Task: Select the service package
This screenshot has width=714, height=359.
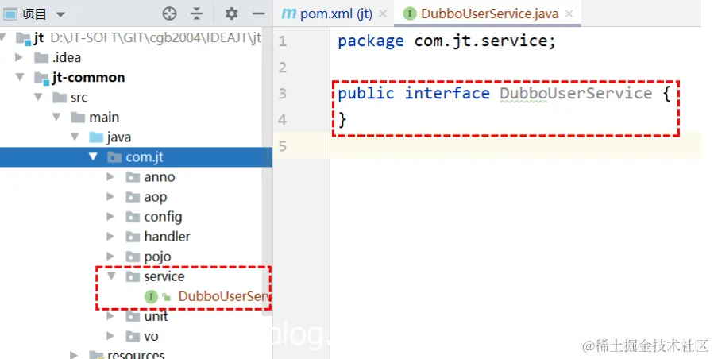Action: tap(164, 276)
